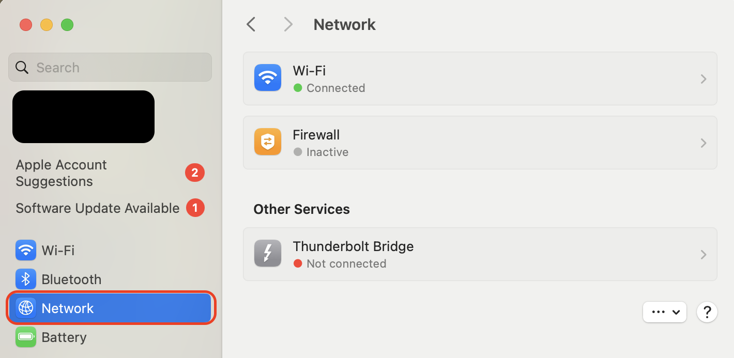Select the orange Firewall shield icon

click(267, 142)
